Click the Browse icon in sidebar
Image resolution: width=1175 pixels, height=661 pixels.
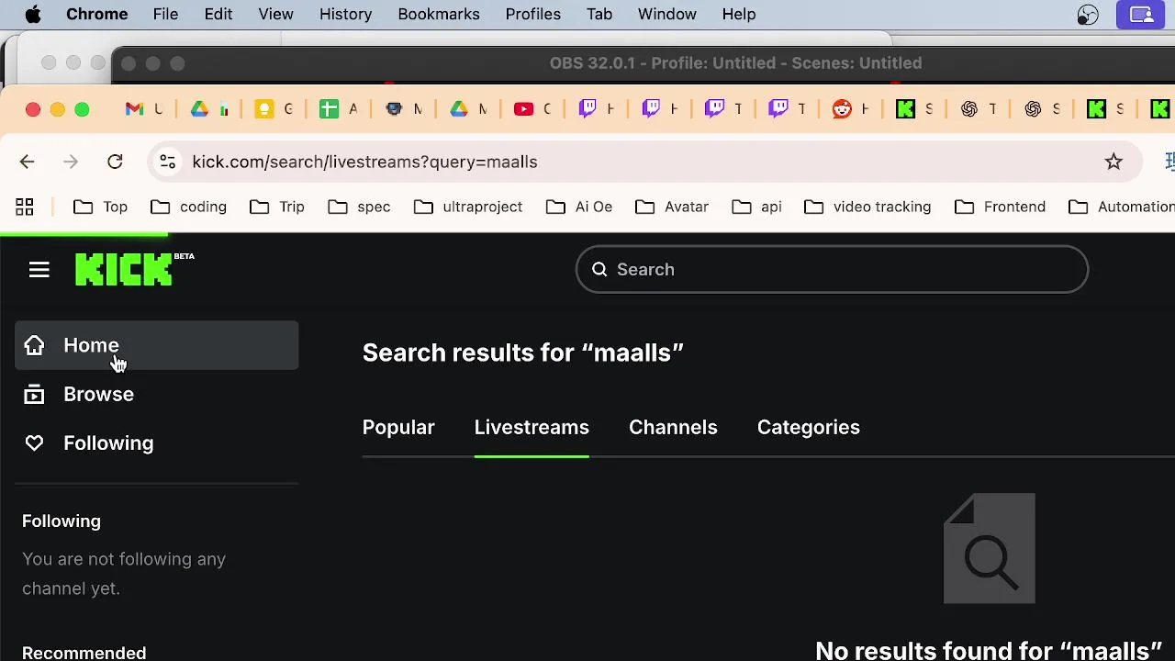pyautogui.click(x=34, y=395)
